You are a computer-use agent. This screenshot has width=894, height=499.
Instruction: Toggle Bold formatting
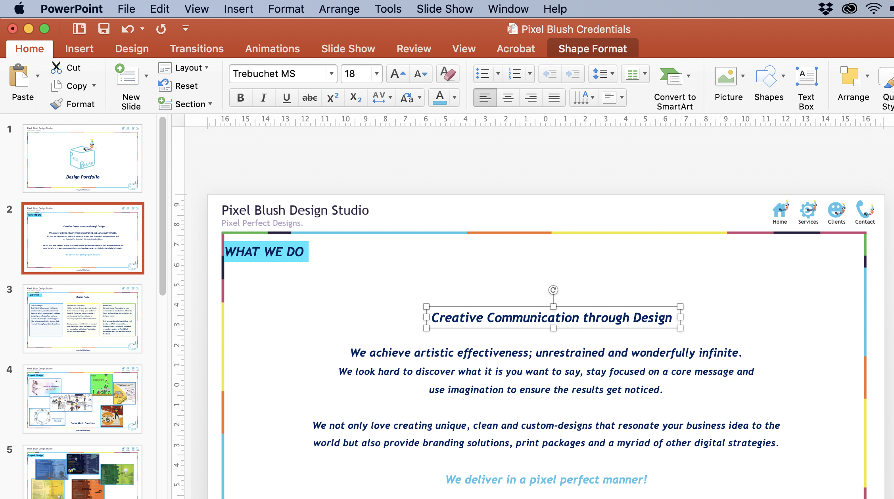pyautogui.click(x=240, y=98)
